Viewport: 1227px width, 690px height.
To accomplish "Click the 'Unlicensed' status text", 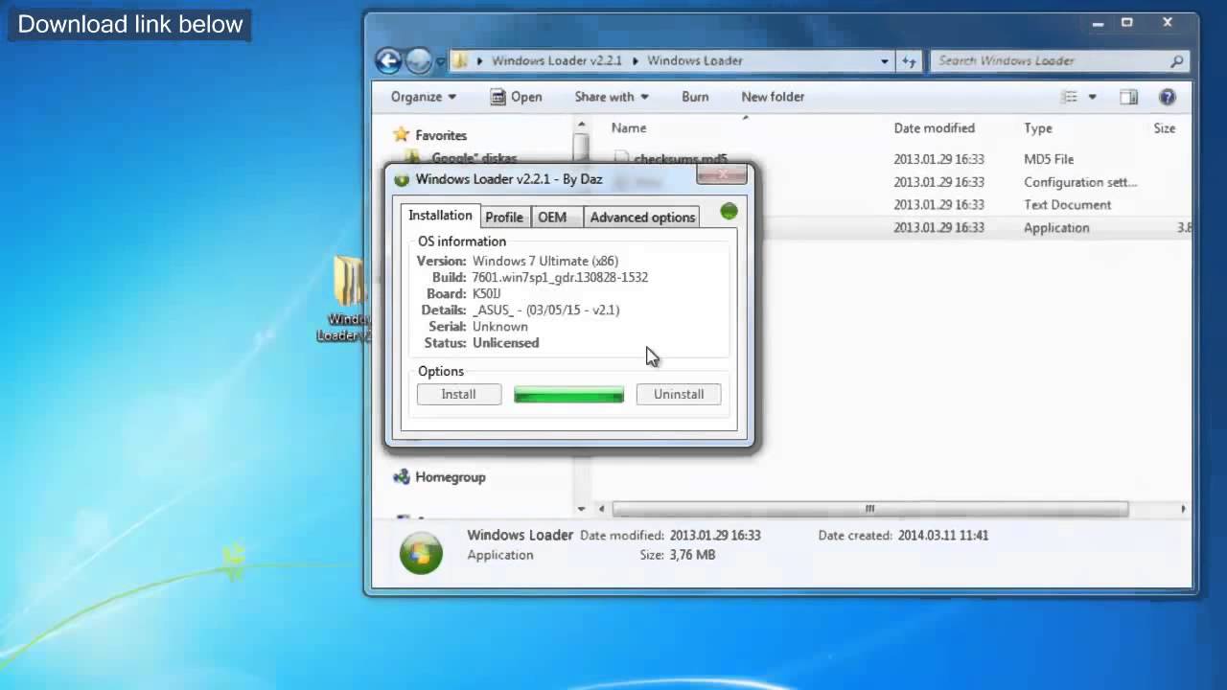I will 505,343.
